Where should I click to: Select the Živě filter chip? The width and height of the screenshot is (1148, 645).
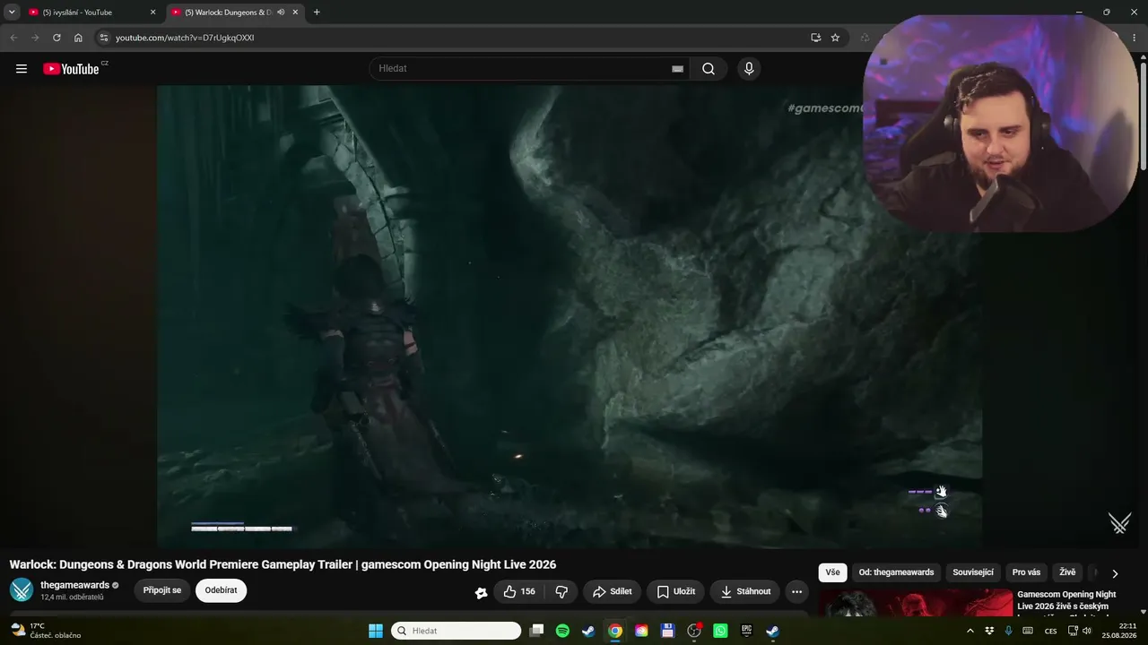pyautogui.click(x=1067, y=572)
